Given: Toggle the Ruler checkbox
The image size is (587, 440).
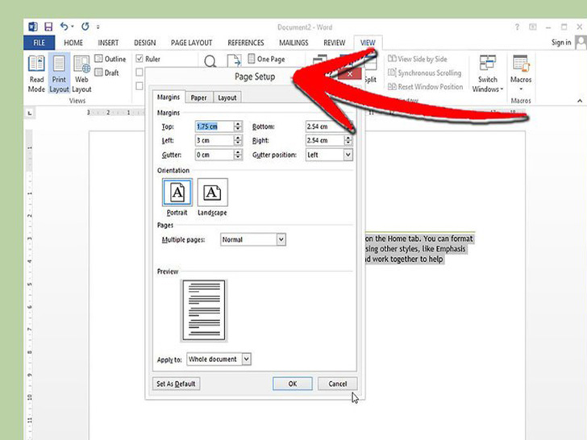Looking at the screenshot, I should point(139,59).
